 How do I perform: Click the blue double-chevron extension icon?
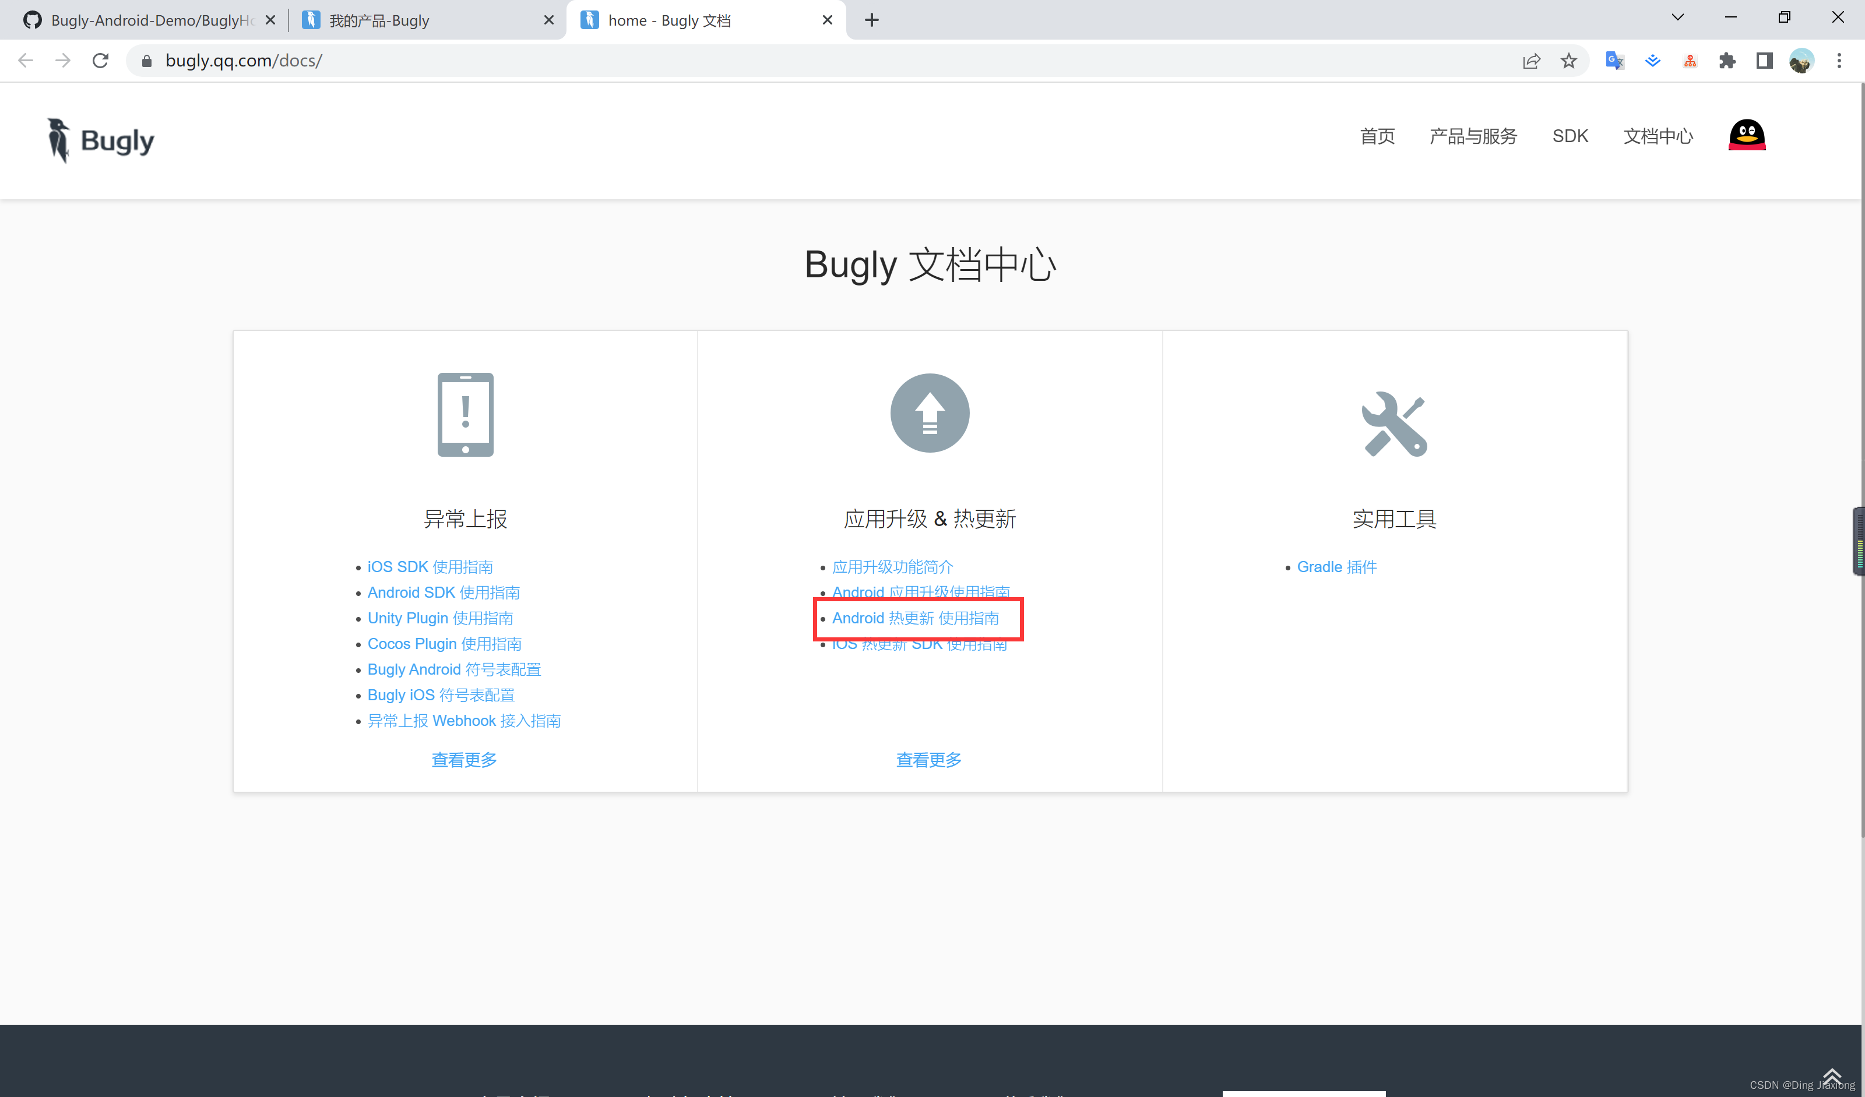coord(1652,61)
